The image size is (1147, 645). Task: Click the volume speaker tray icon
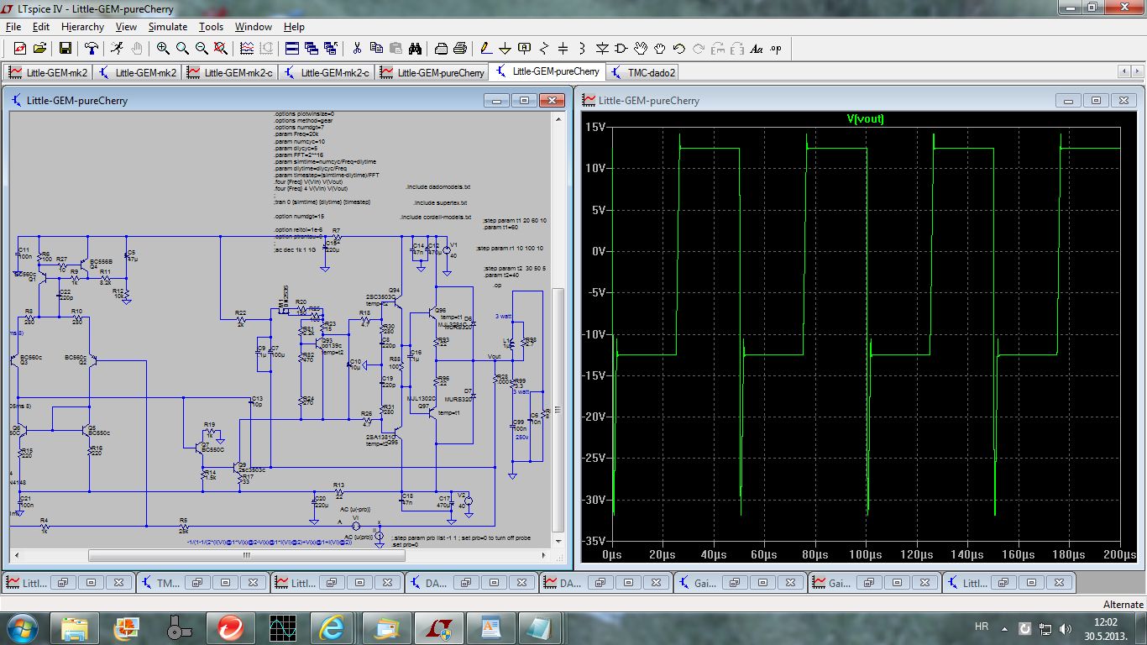pos(1066,627)
